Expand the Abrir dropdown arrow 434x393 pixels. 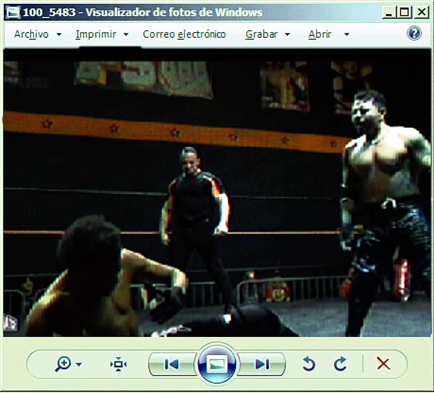(x=346, y=35)
